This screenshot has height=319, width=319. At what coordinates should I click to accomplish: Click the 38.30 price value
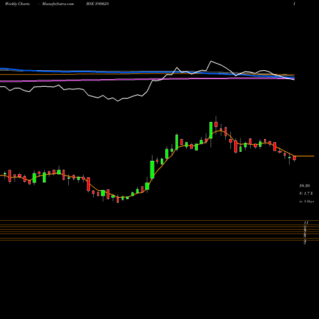click(x=304, y=186)
